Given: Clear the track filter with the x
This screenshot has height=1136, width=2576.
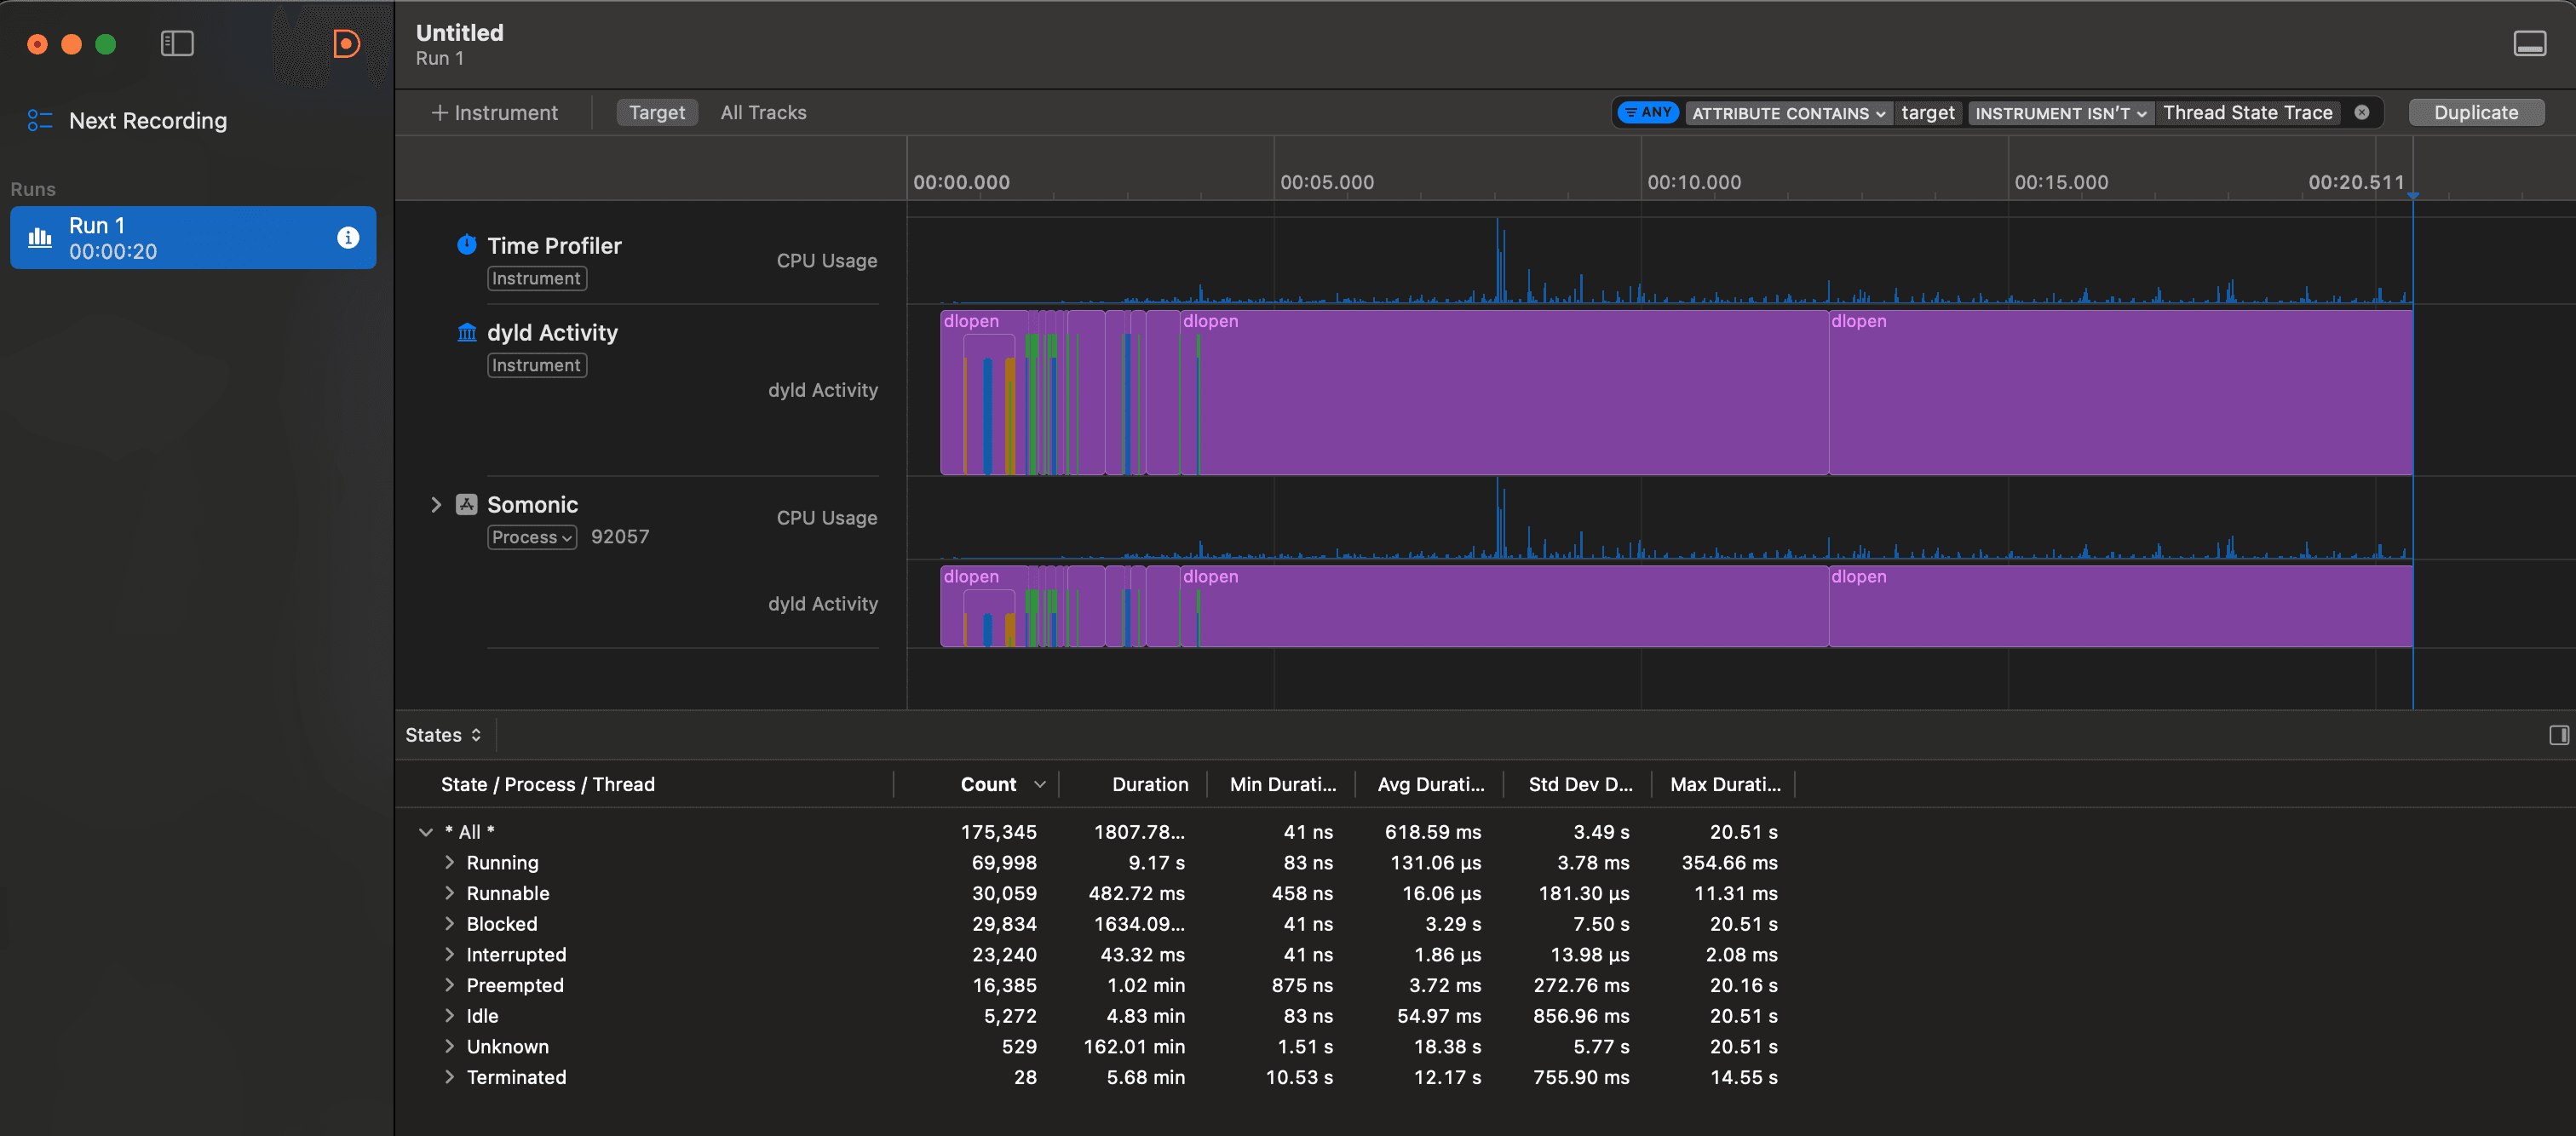Looking at the screenshot, I should coord(2361,113).
